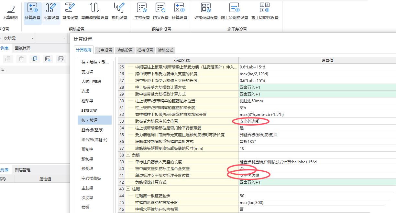
Task: Click the value 50 in row 44
Action: point(242,196)
